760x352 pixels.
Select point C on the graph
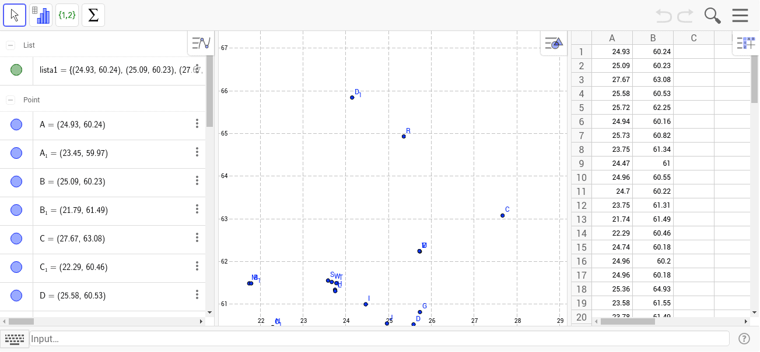pos(503,215)
